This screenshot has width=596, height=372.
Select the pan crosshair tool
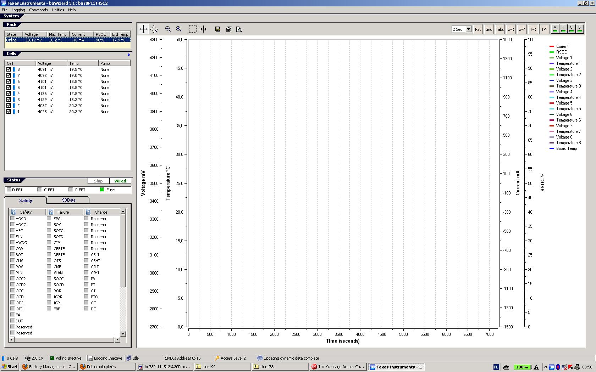tap(143, 29)
